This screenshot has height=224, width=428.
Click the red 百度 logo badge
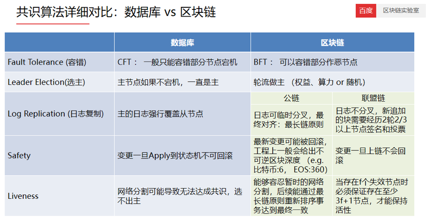(x=366, y=11)
